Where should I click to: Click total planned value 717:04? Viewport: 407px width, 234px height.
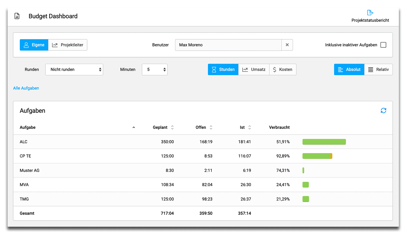point(167,213)
